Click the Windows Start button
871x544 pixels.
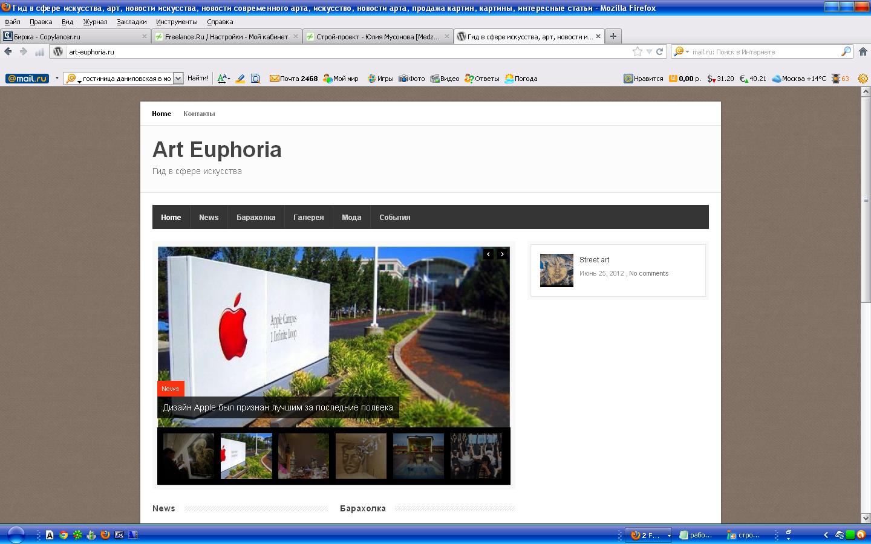[x=15, y=535]
